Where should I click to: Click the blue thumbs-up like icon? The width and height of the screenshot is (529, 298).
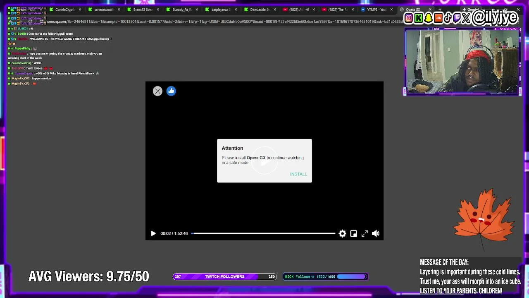point(171,91)
